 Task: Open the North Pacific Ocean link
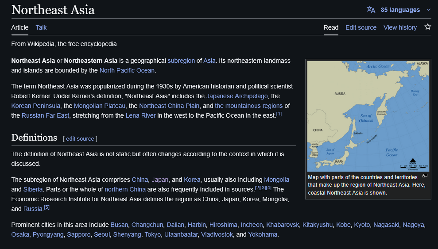(127, 70)
